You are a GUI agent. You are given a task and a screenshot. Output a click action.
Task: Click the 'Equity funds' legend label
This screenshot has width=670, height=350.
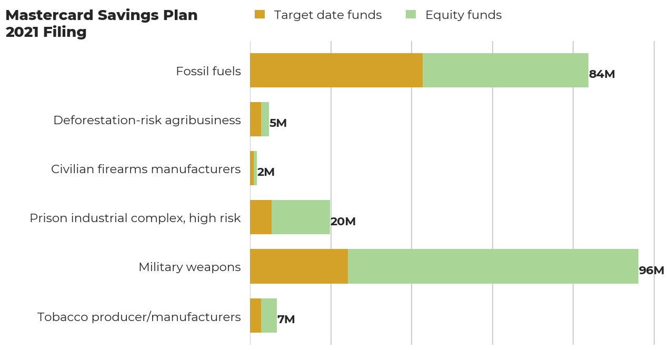click(x=464, y=15)
